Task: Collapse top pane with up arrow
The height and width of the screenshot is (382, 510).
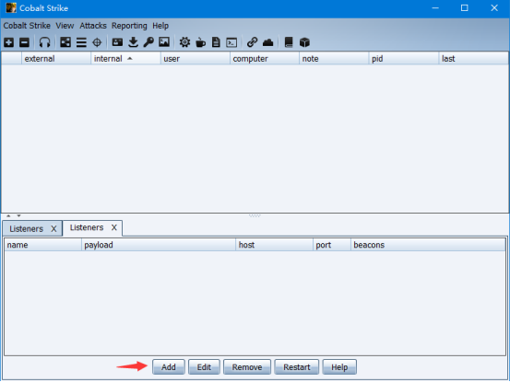Action: tap(8, 215)
